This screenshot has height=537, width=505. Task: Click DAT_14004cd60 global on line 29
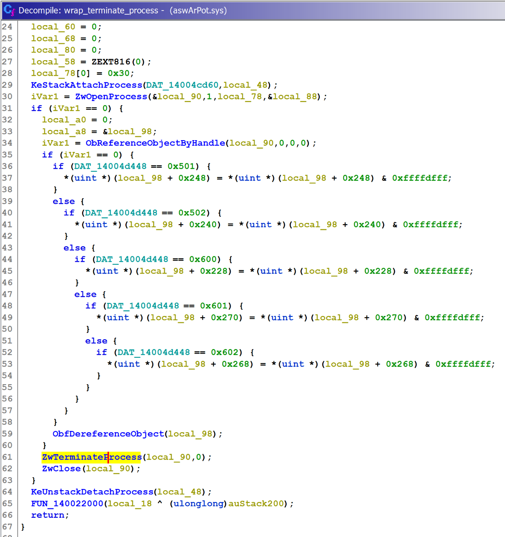[x=182, y=85]
